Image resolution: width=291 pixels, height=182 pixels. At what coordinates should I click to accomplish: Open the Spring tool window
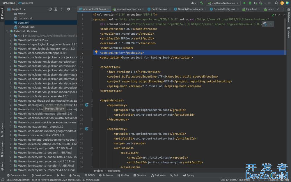pos(189,175)
